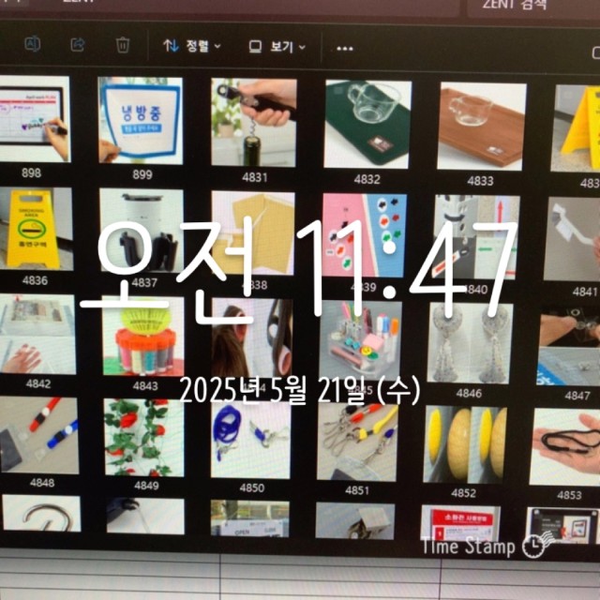The image size is (600, 600).
Task: Select the cork sheet thumbnail above 4838
Action: pyautogui.click(x=253, y=233)
